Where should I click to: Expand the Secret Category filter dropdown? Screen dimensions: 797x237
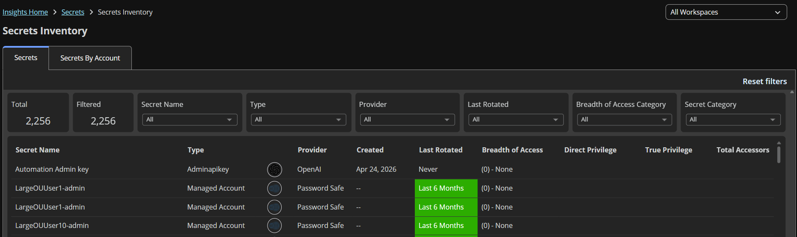pos(733,120)
